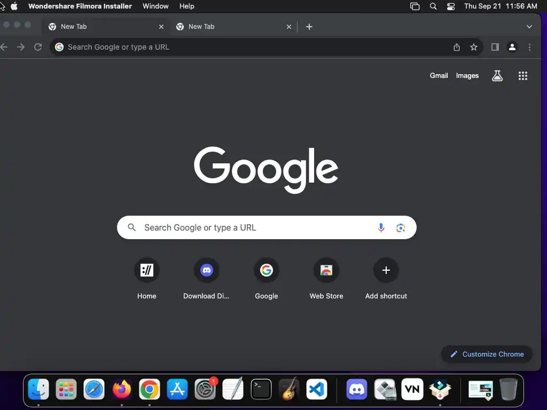This screenshot has width=547, height=410.
Task: Open the Window menu
Action: click(x=155, y=6)
